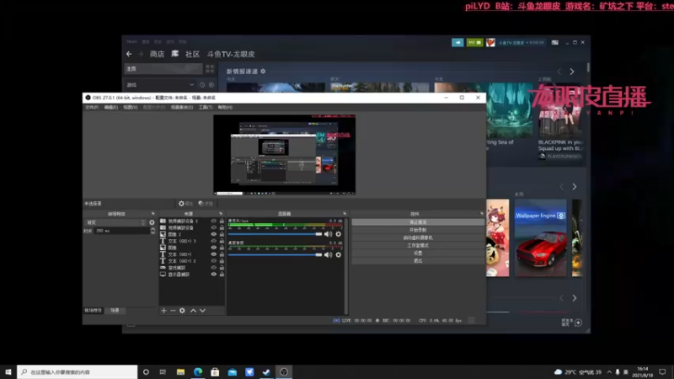This screenshot has height=379, width=674.
Task: Open the 新情报速递 settings gear in Steam
Action: click(x=263, y=72)
